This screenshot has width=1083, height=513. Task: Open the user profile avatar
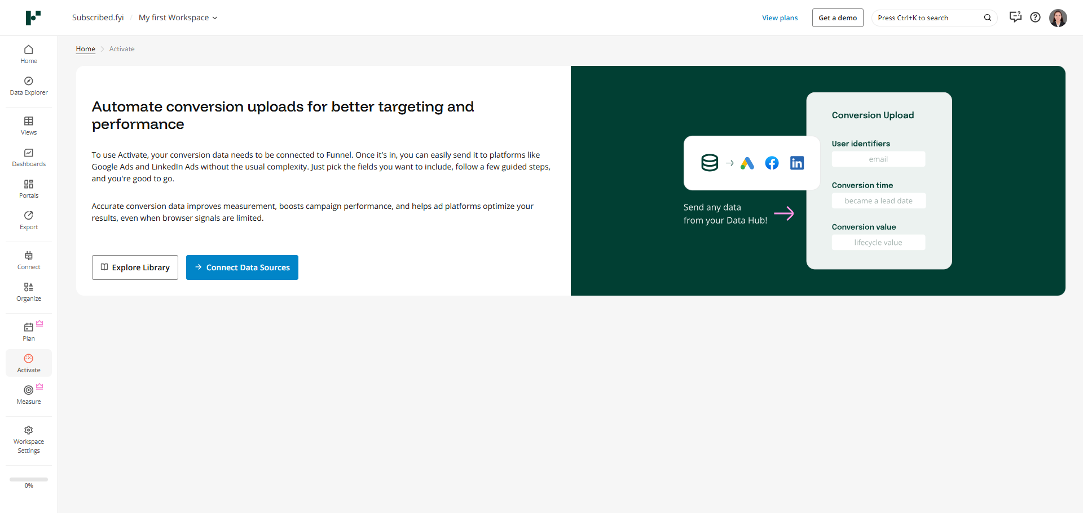point(1058,18)
